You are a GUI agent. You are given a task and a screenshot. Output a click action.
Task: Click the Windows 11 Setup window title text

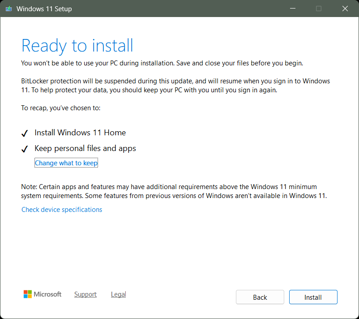44,9
